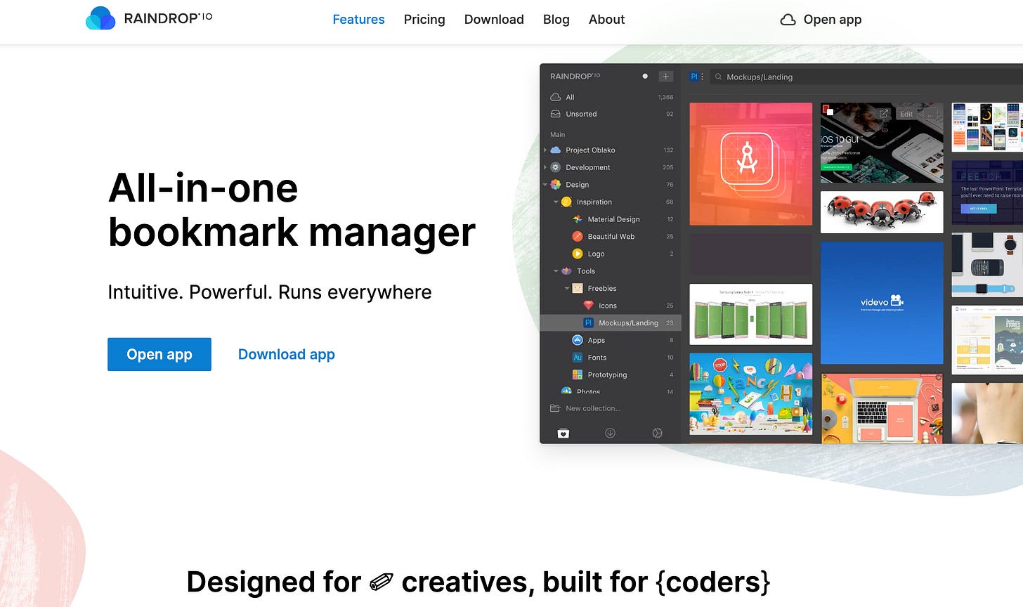Viewport: 1023px width, 607px height.
Task: Open the ladybugs bookmark thumbnail
Action: click(x=882, y=211)
